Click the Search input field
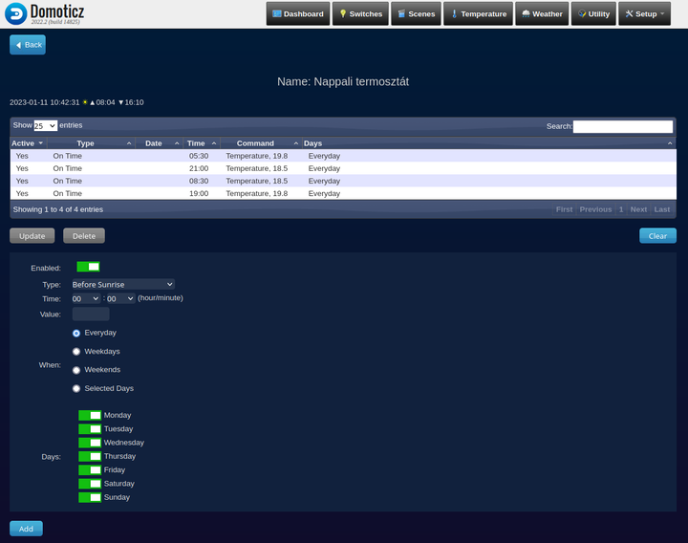The width and height of the screenshot is (688, 543). click(x=623, y=126)
